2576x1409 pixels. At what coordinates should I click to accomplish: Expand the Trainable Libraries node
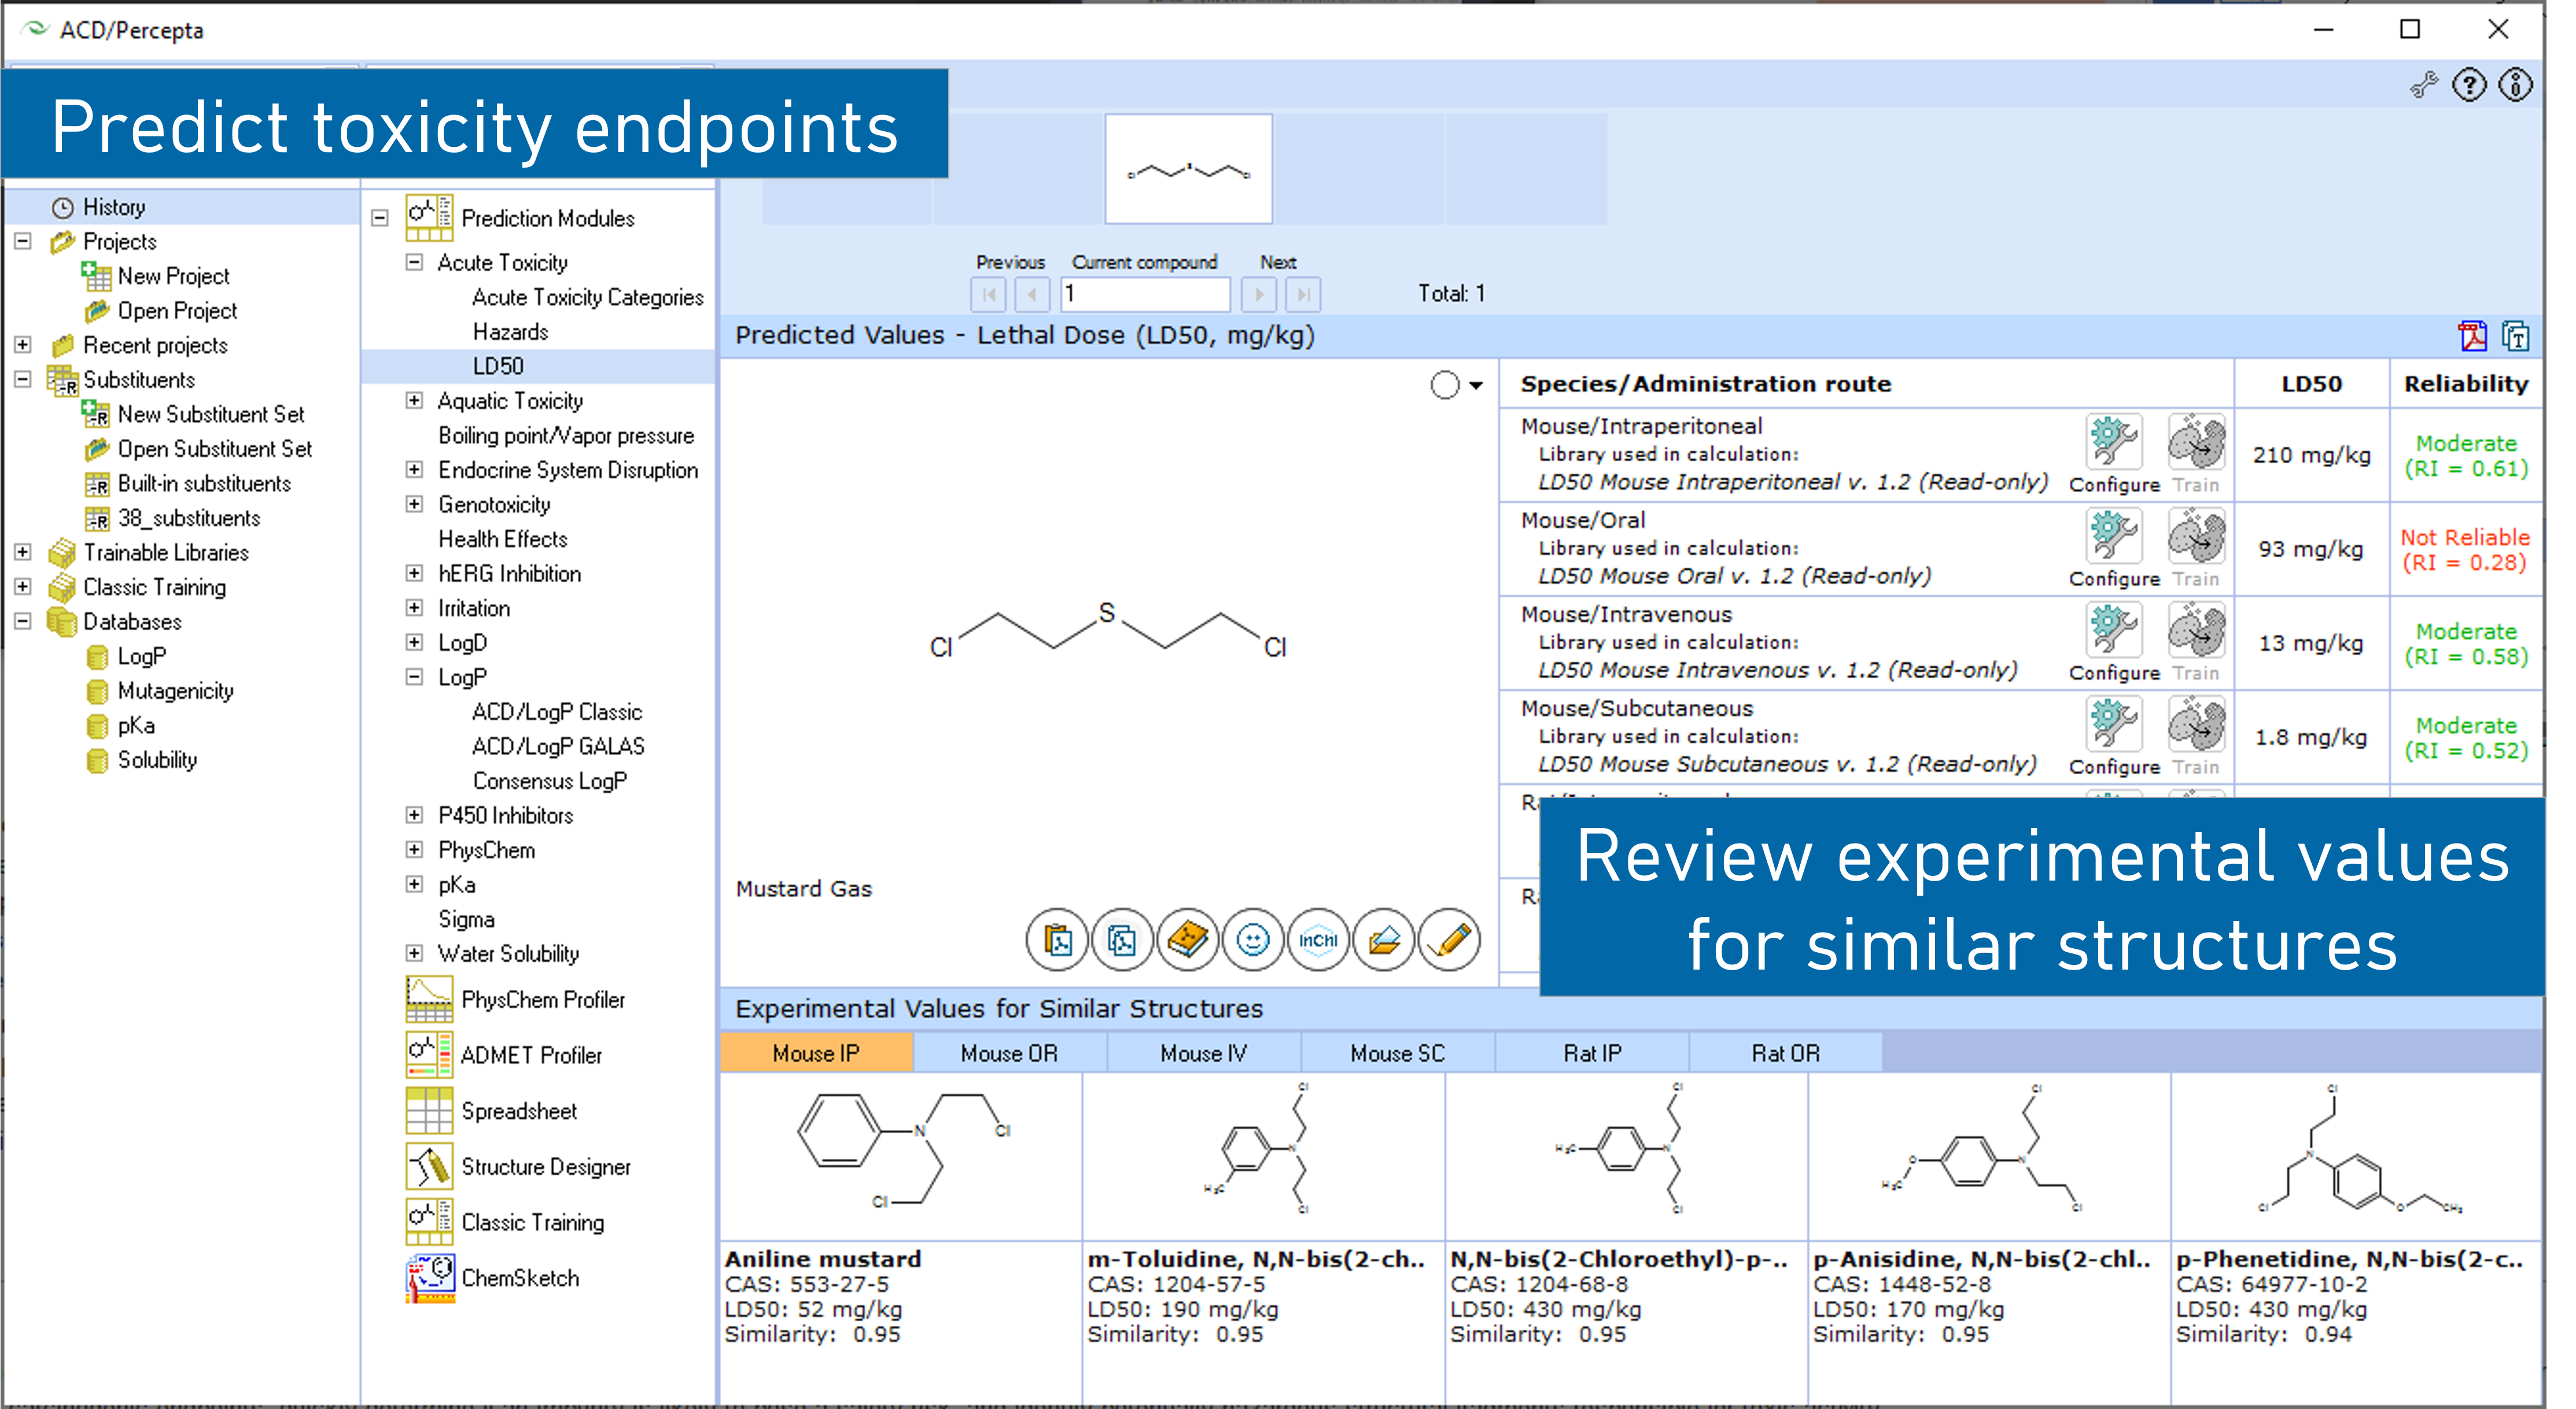22,552
